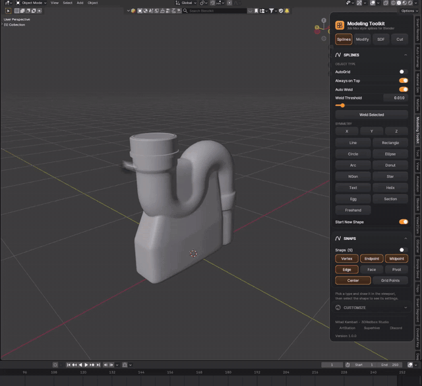Click the Modeling Toolkit logo icon

click(340, 25)
